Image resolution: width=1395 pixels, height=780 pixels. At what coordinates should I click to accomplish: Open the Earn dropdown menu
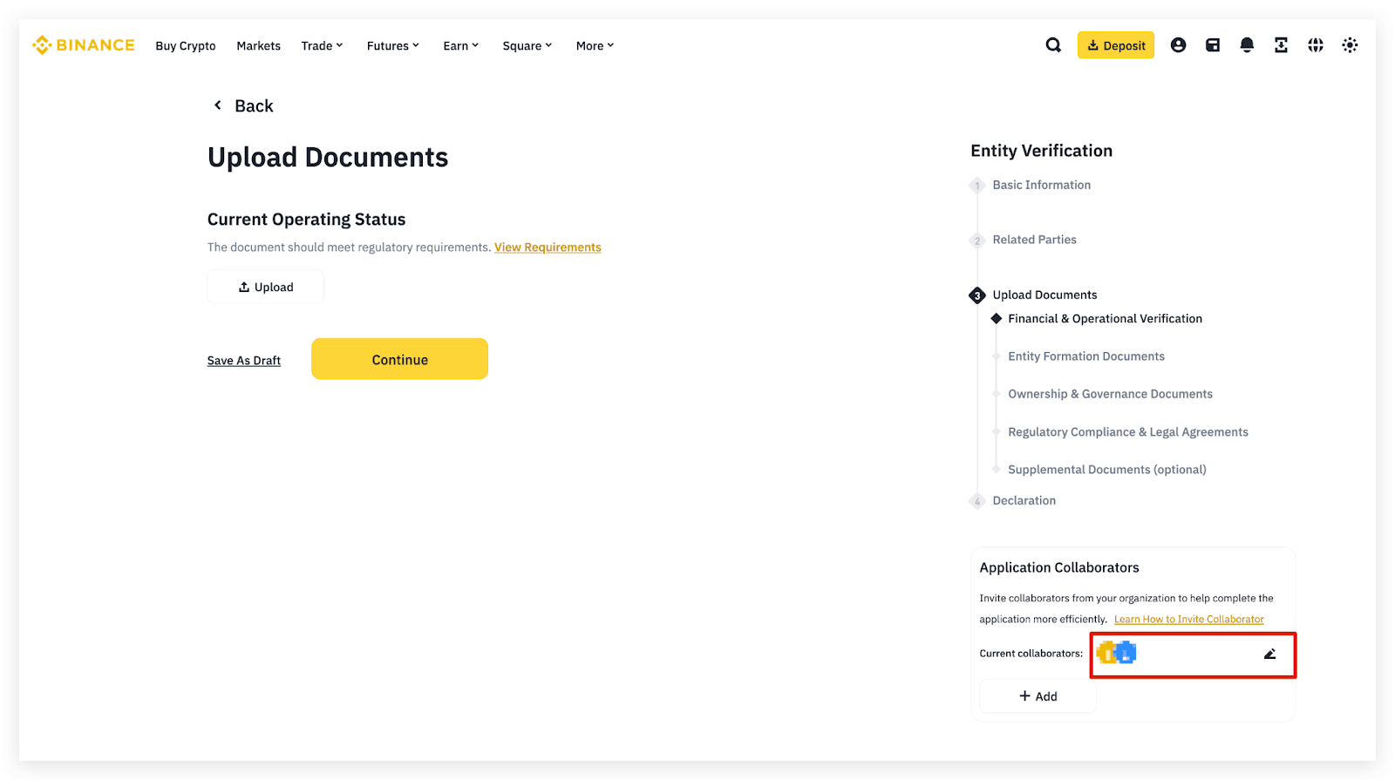pos(460,46)
